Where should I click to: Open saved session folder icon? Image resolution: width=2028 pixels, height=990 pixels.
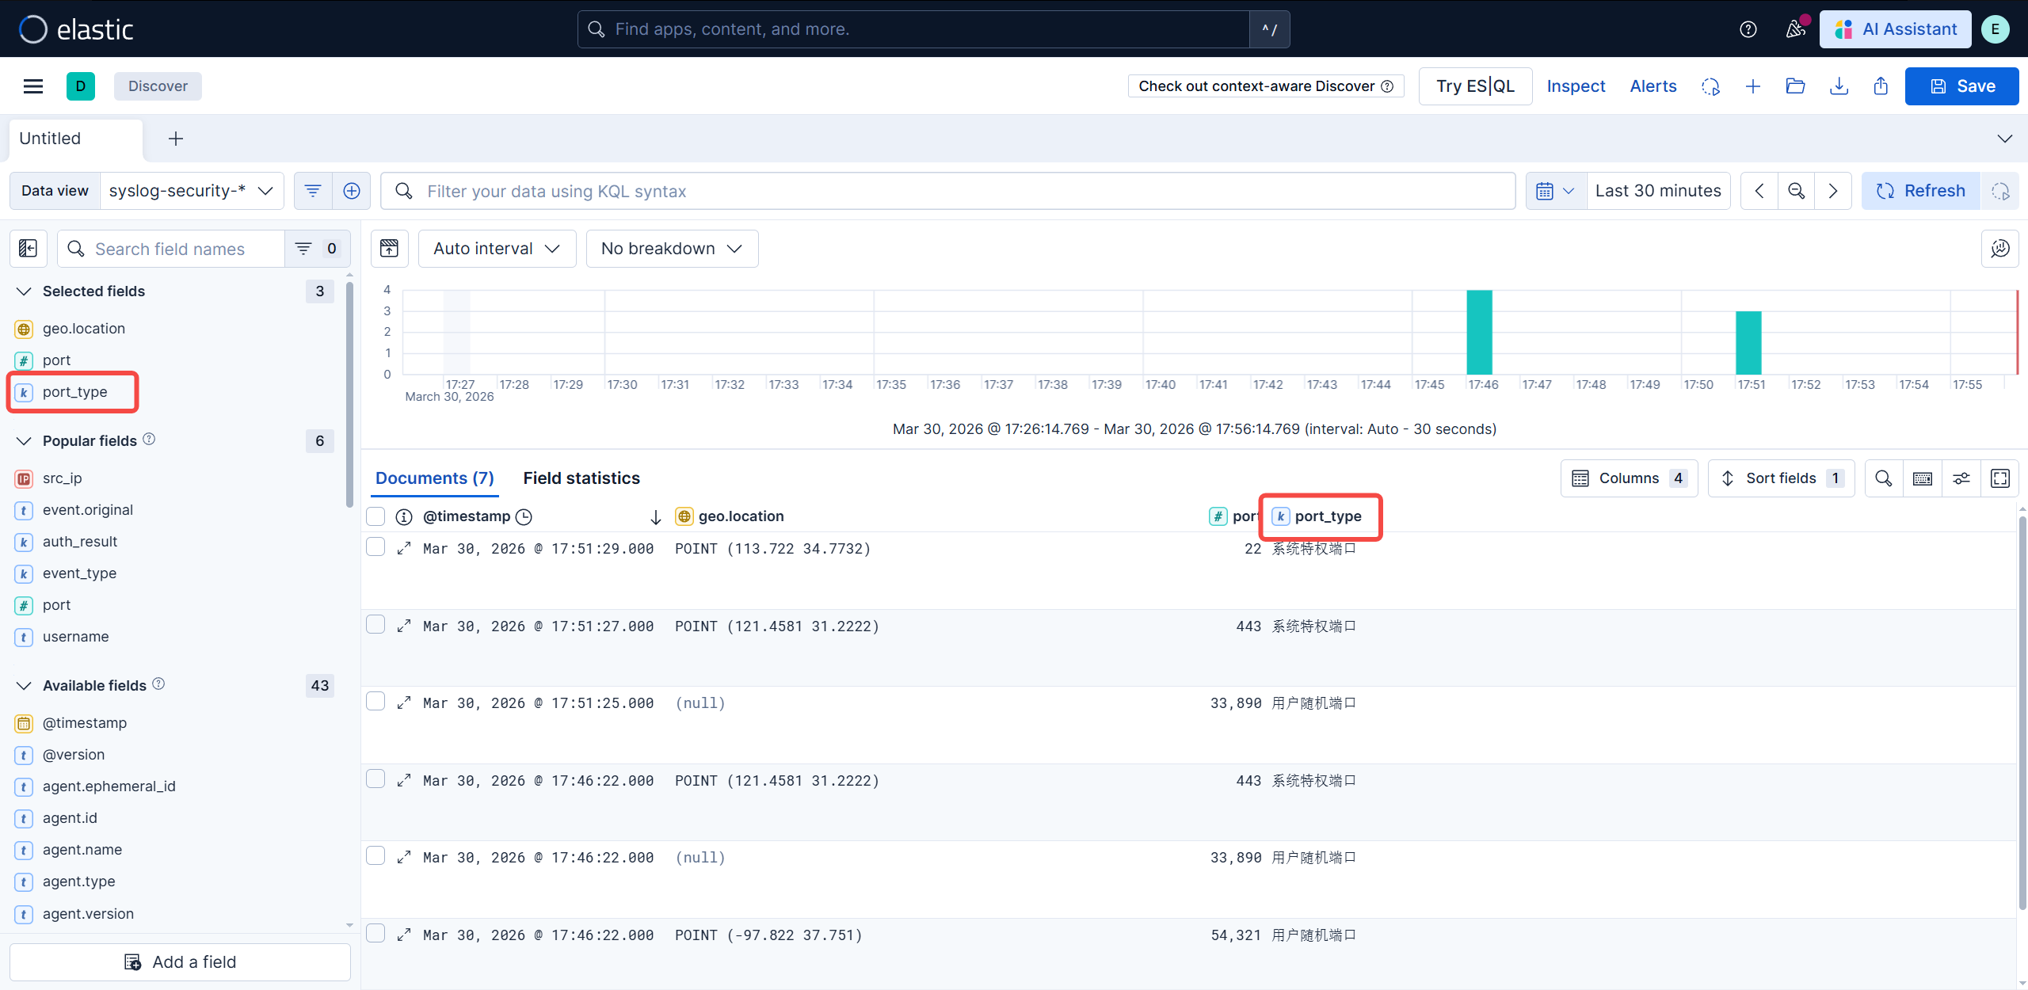1795,86
